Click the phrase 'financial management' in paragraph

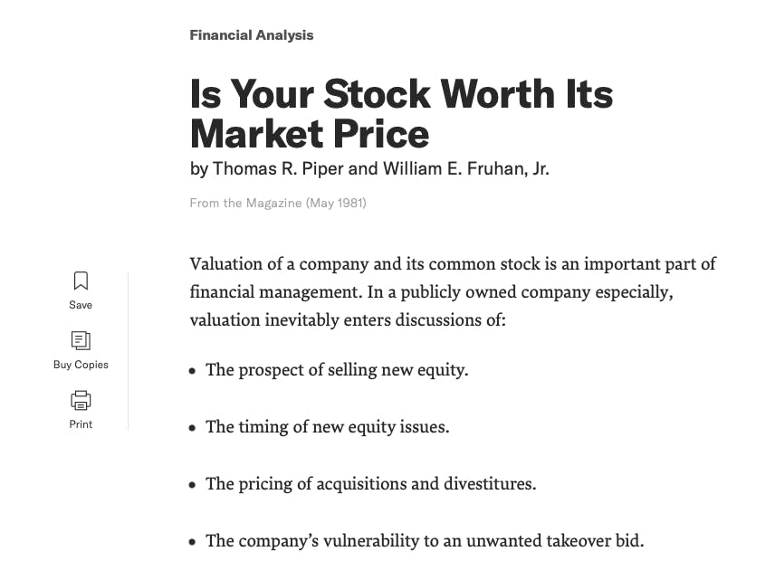273,292
